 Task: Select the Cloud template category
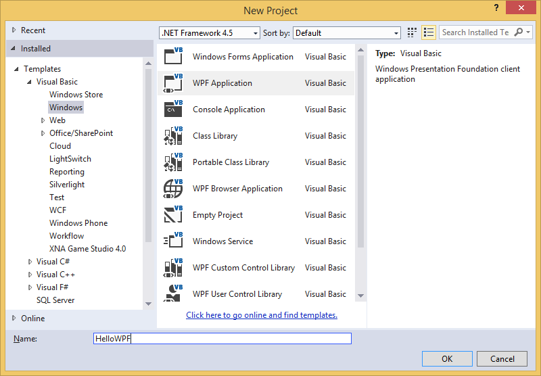pos(60,146)
